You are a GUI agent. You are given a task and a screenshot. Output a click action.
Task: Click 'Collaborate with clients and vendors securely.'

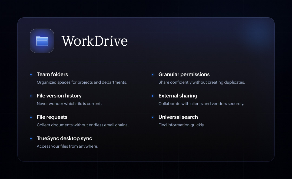[201, 104]
